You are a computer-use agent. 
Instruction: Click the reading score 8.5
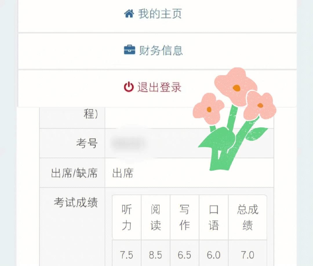point(156,255)
